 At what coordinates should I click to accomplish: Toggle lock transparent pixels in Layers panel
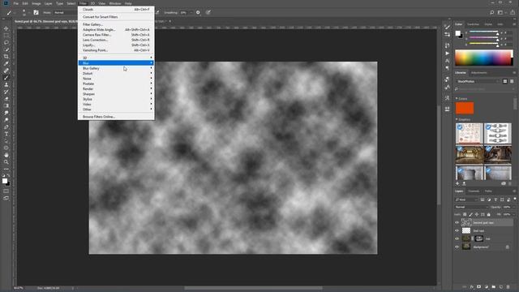pos(465,214)
